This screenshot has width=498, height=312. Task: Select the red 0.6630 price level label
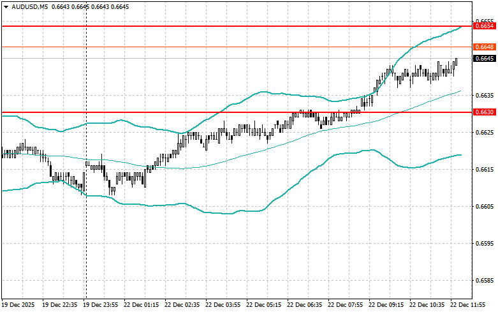(485, 112)
